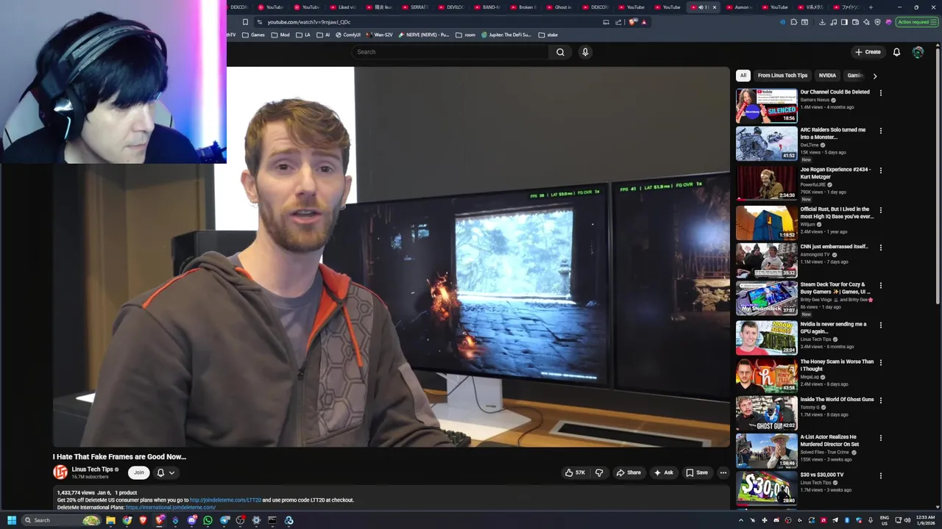Dislike the video with thumbs down
This screenshot has width=942, height=529.
point(599,472)
